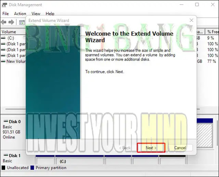Image resolution: width=219 pixels, height=177 pixels.
Task: Open the Help menu
Action: pyautogui.click(x=50, y=14)
